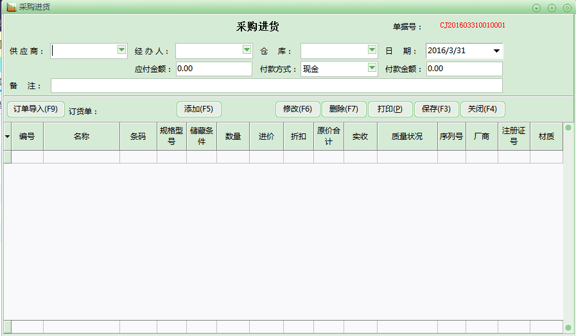Open the 仓库 warehouse dropdown

[x=372, y=50]
